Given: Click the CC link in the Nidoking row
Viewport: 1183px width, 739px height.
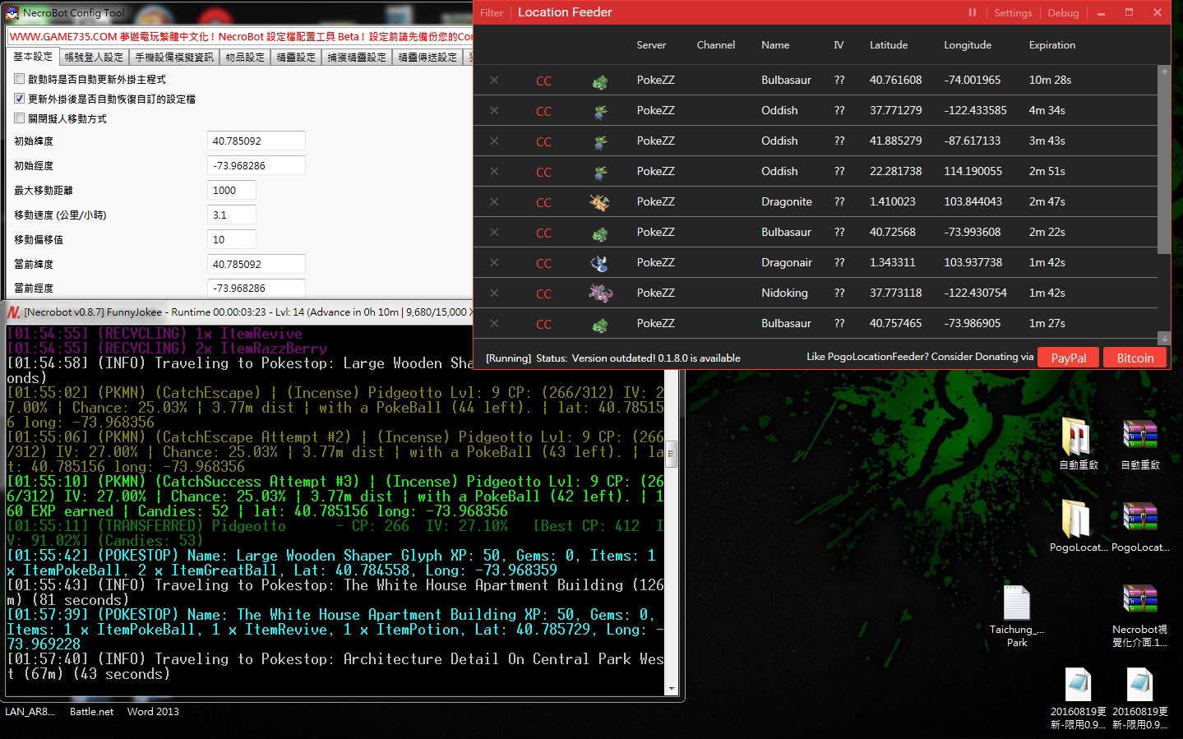Looking at the screenshot, I should 543,293.
